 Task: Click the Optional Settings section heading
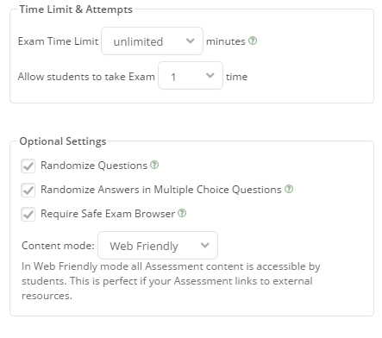click(x=63, y=141)
